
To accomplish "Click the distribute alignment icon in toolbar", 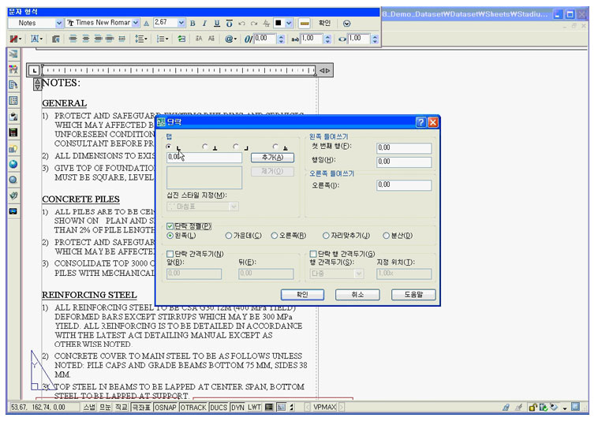I will pos(122,39).
